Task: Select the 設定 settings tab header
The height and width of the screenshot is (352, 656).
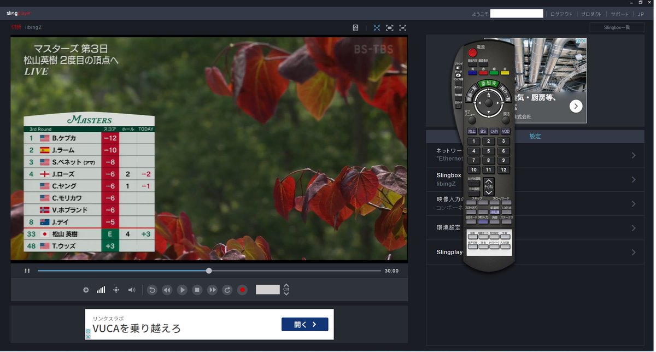Action: pos(535,137)
